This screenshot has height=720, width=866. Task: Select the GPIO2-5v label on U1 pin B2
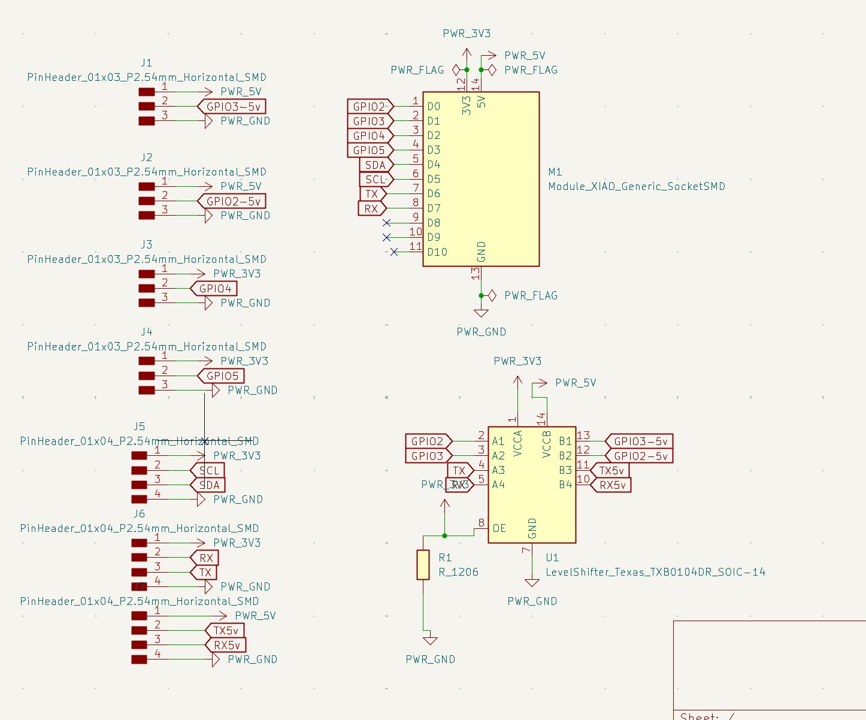640,456
